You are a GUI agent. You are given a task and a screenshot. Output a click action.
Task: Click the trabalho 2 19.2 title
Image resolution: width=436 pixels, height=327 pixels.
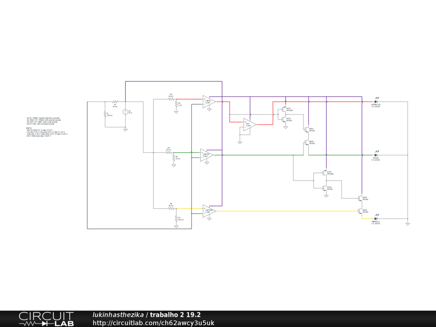coord(175,315)
